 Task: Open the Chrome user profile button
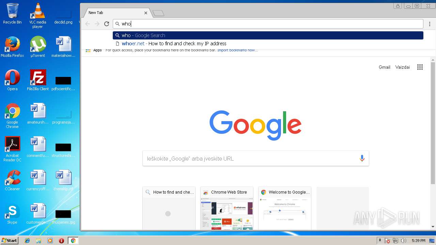[398, 6]
